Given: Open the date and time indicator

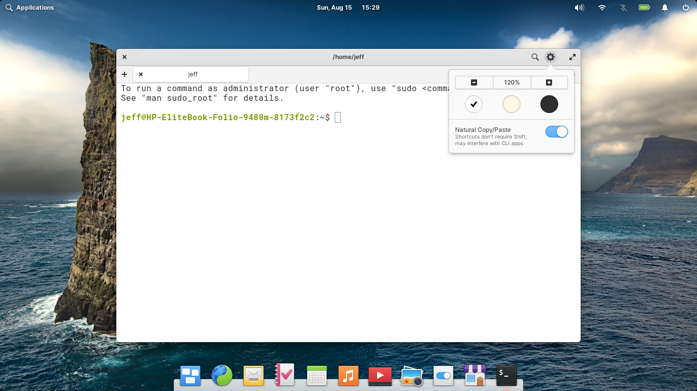Looking at the screenshot, I should point(348,8).
